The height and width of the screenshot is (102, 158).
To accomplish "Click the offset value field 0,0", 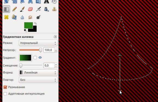I will point(49,66).
